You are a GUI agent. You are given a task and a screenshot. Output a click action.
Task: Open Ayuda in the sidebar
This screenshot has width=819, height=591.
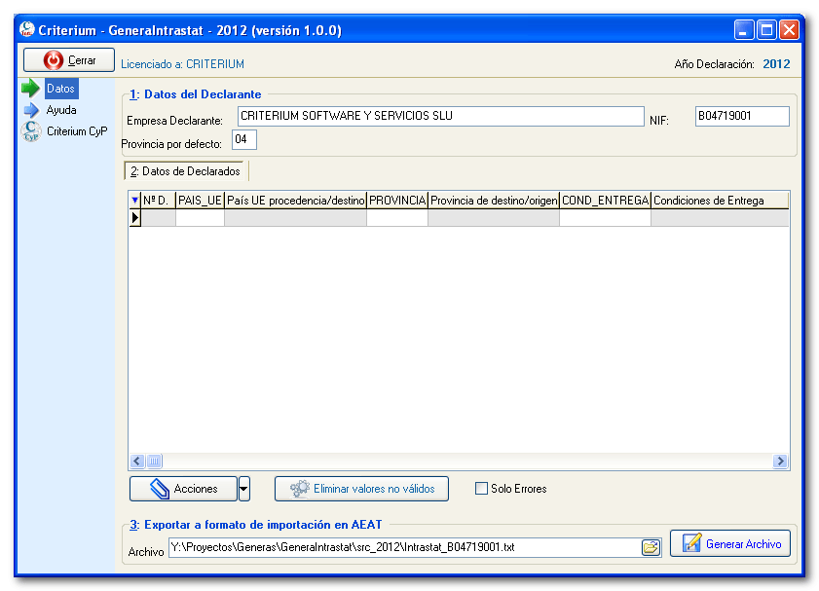(x=61, y=110)
